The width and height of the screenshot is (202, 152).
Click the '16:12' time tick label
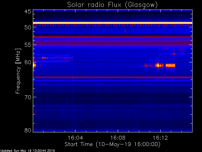click(160, 138)
